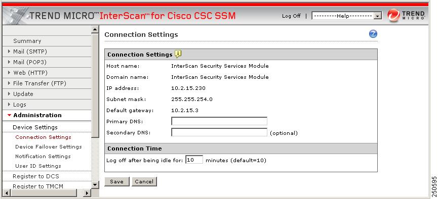This screenshot has height=199, width=438.
Task: Focus the Primary DNS field
Action: [219, 121]
